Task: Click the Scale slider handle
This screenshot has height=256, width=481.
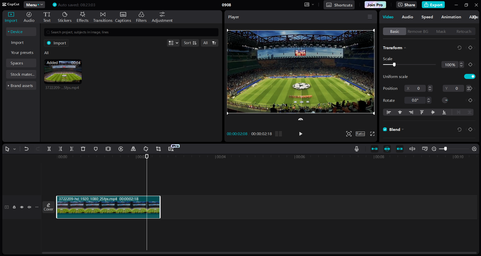Action: pyautogui.click(x=394, y=65)
